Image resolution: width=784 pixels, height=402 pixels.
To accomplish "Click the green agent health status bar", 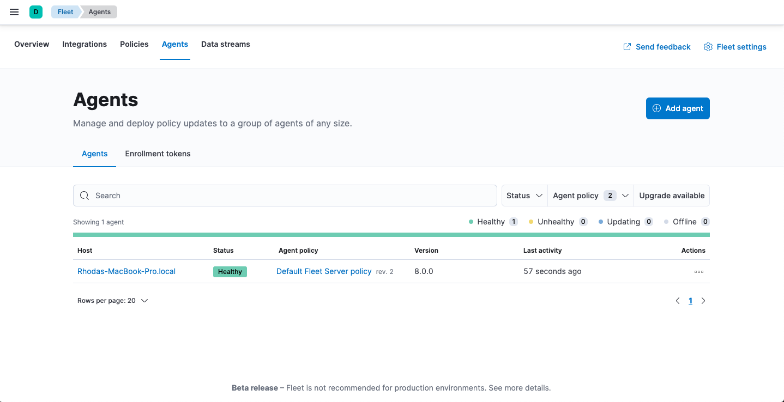I will [x=391, y=234].
